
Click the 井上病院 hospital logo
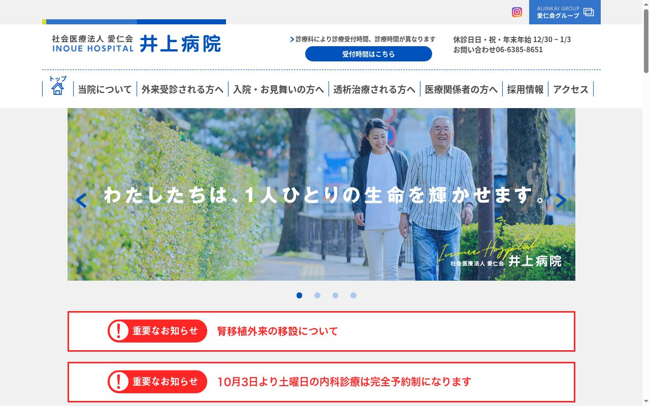(136, 43)
